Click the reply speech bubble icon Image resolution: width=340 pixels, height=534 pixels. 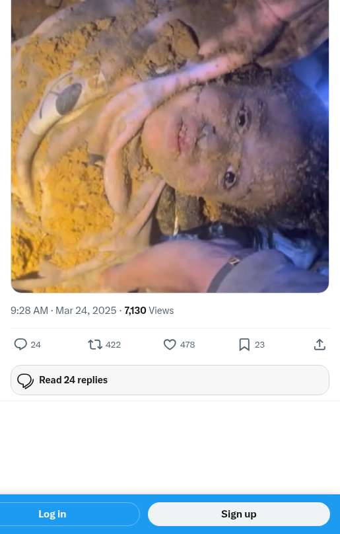click(x=20, y=344)
